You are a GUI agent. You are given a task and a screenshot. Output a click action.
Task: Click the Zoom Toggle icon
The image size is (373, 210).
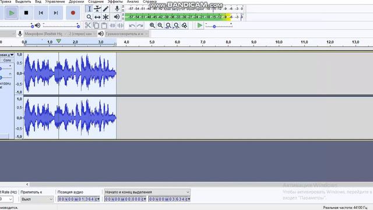point(185,25)
